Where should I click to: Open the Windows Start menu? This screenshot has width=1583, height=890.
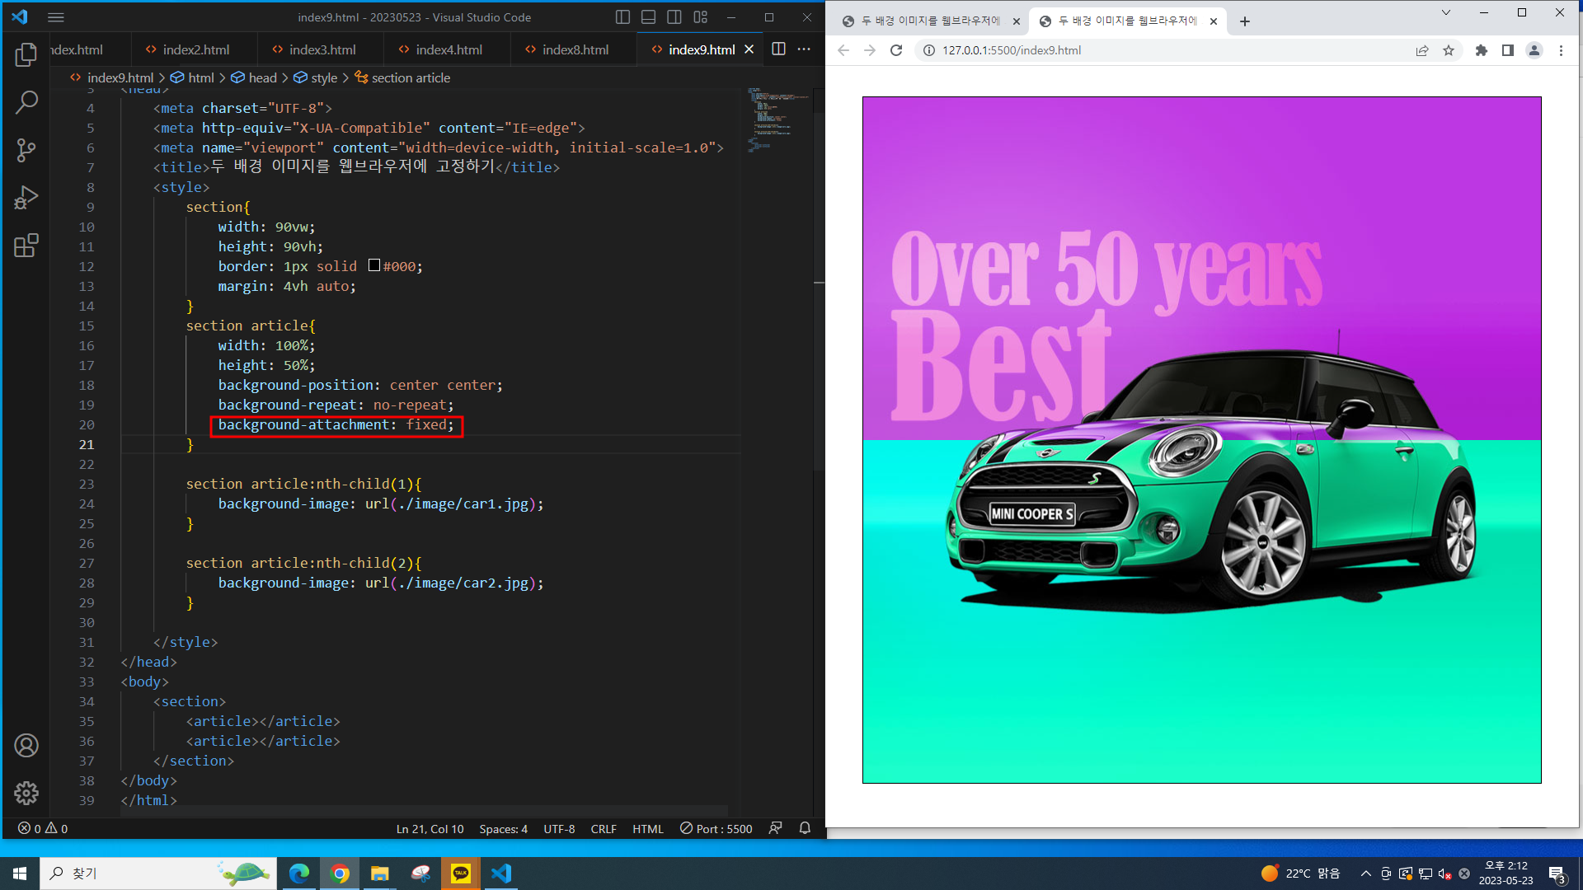click(20, 873)
